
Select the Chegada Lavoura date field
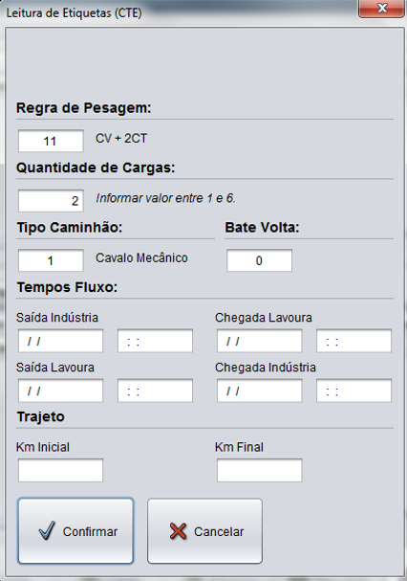tap(259, 341)
